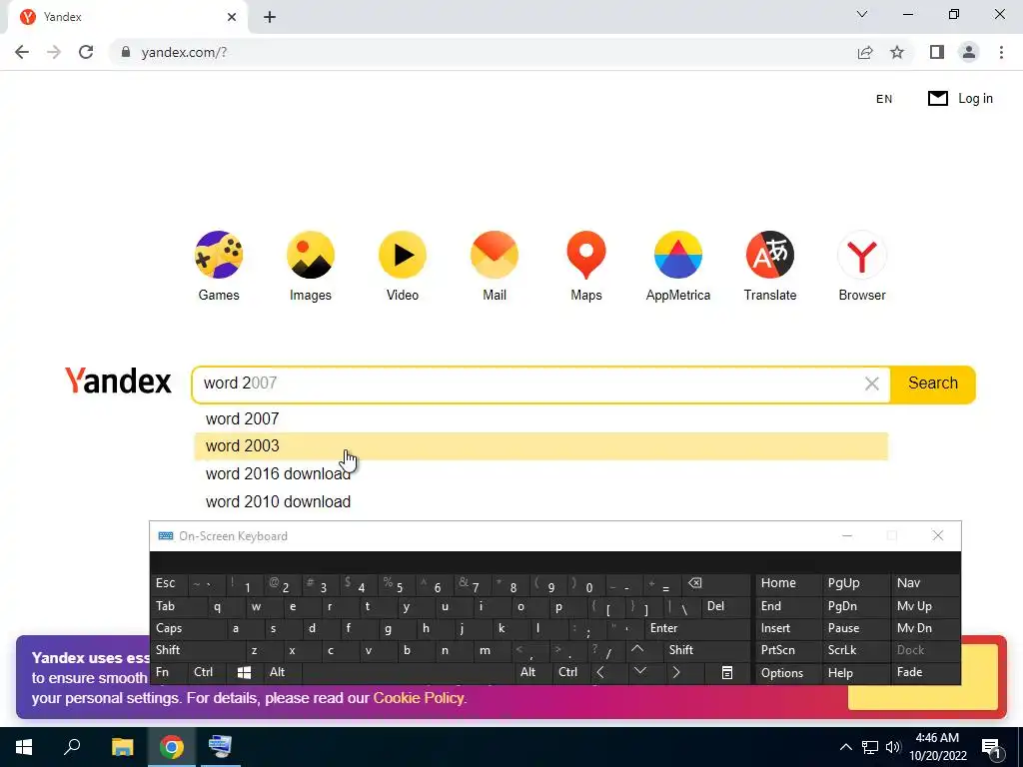This screenshot has height=767, width=1023.
Task: Toggle left Shift key on On-Screen Keyboard
Action: (x=199, y=650)
